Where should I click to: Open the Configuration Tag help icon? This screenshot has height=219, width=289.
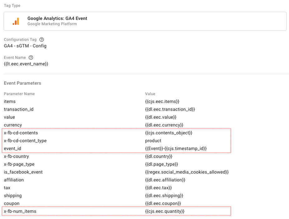tap(42, 40)
